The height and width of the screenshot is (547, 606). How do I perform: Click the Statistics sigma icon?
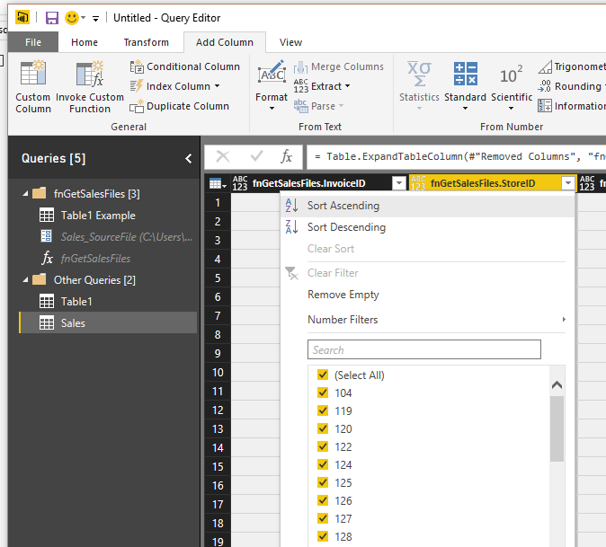(419, 75)
